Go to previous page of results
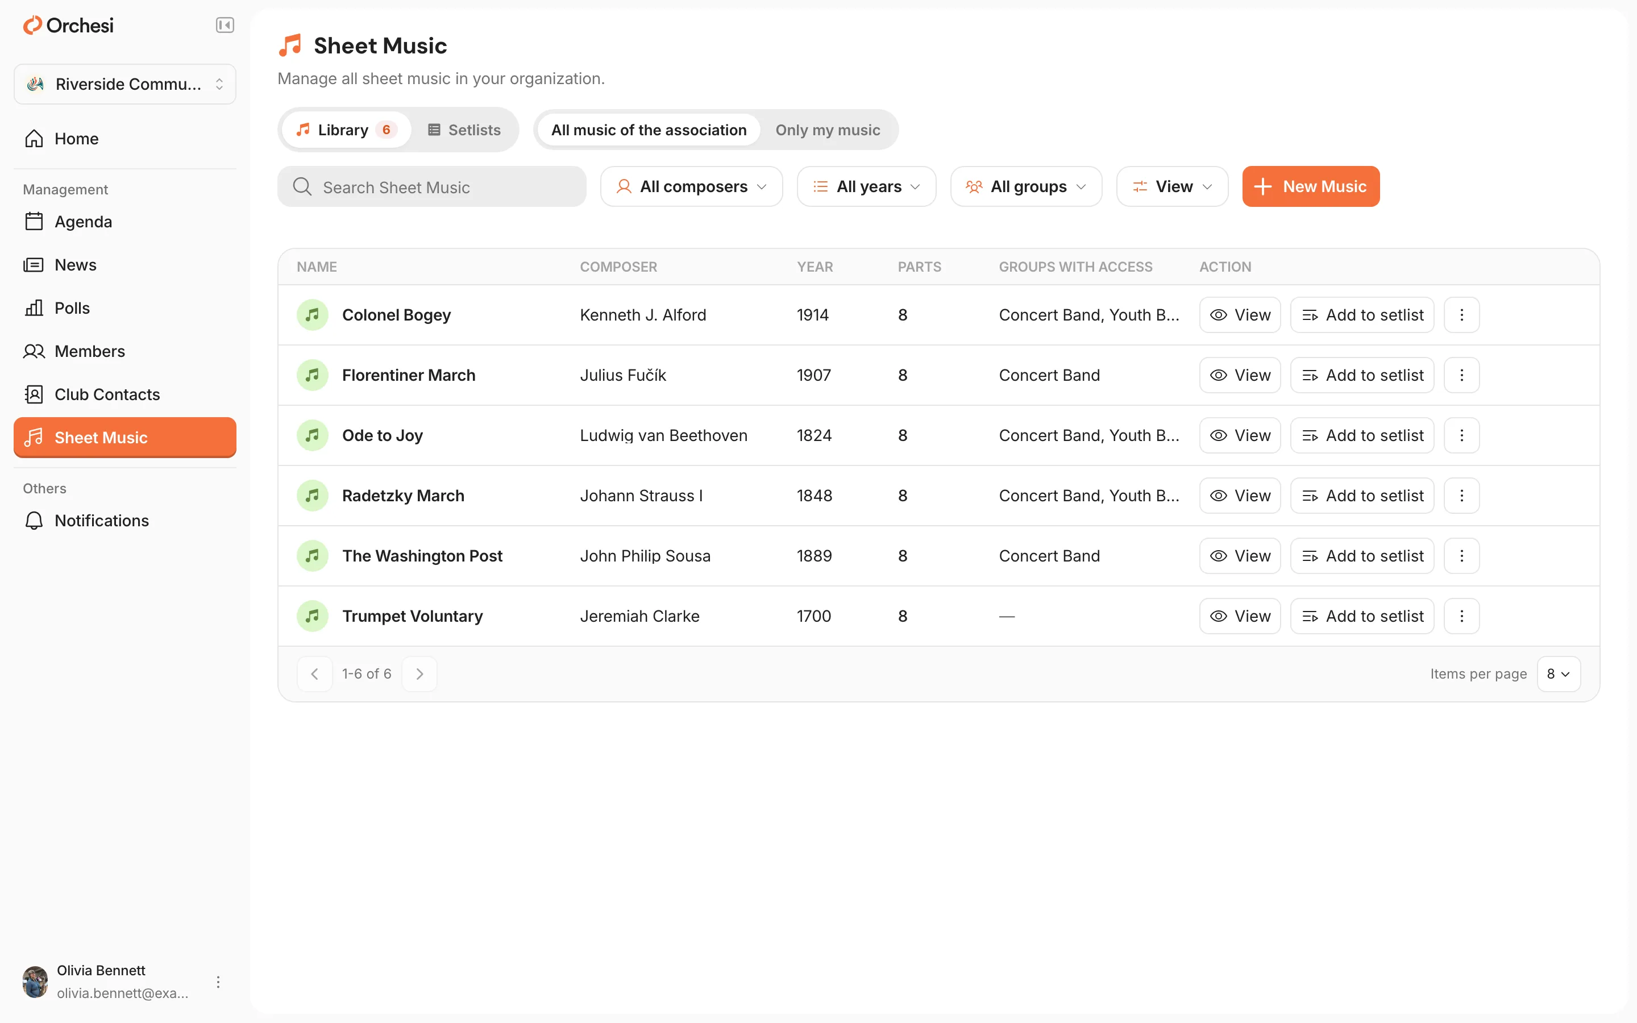1637x1023 pixels. point(314,674)
